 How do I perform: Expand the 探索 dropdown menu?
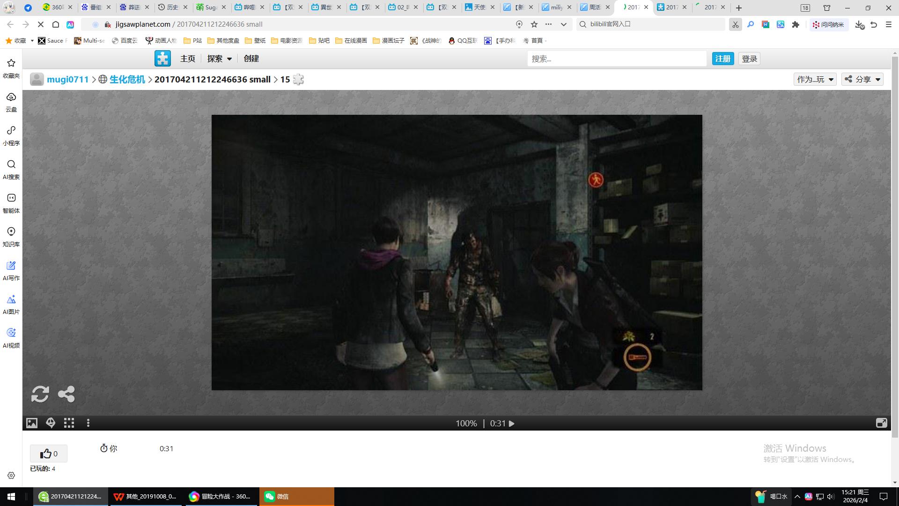(x=219, y=59)
